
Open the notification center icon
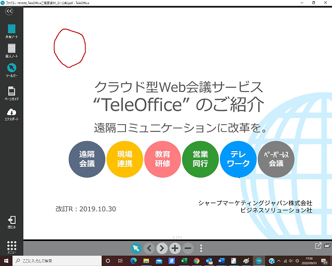324,261
